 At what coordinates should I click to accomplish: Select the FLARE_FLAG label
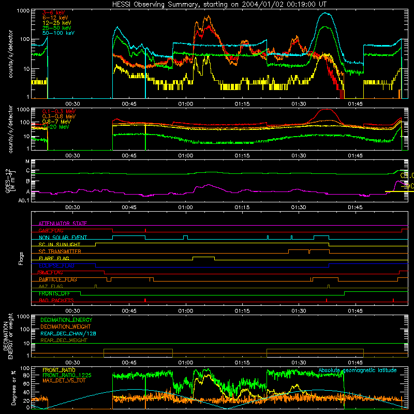click(x=54, y=258)
